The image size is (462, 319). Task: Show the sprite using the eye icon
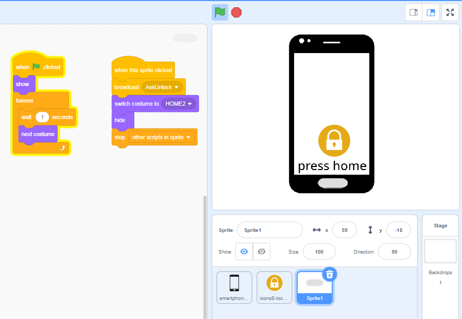pos(244,251)
